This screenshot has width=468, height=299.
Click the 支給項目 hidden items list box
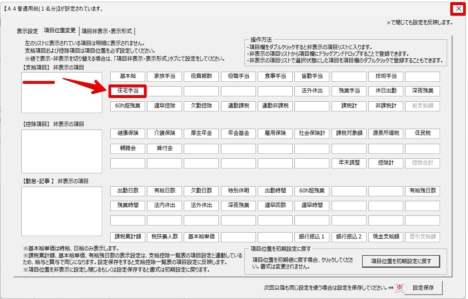[x=62, y=92]
